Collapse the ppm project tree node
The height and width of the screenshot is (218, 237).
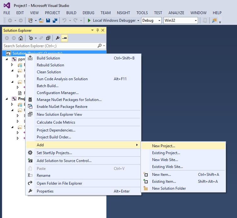7,59
